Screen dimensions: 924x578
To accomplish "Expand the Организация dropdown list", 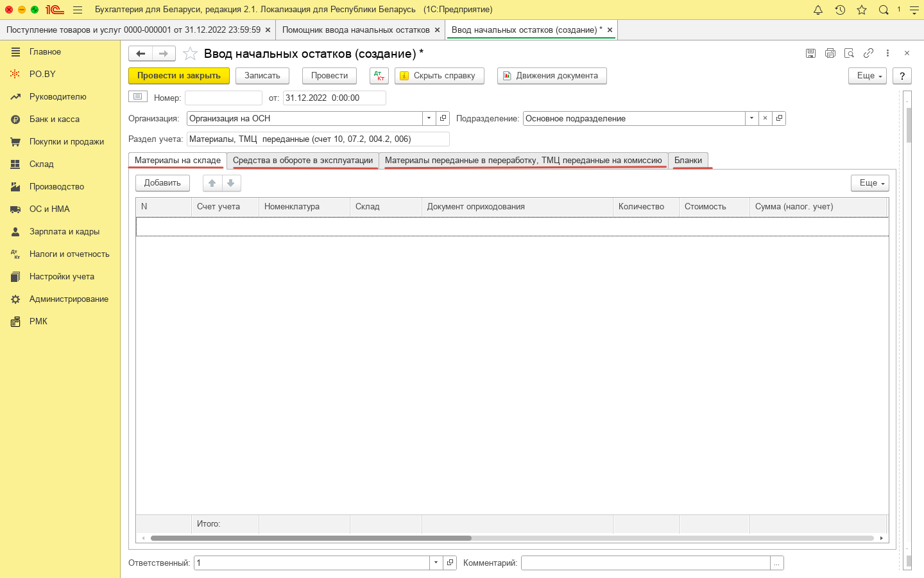I will tap(429, 118).
